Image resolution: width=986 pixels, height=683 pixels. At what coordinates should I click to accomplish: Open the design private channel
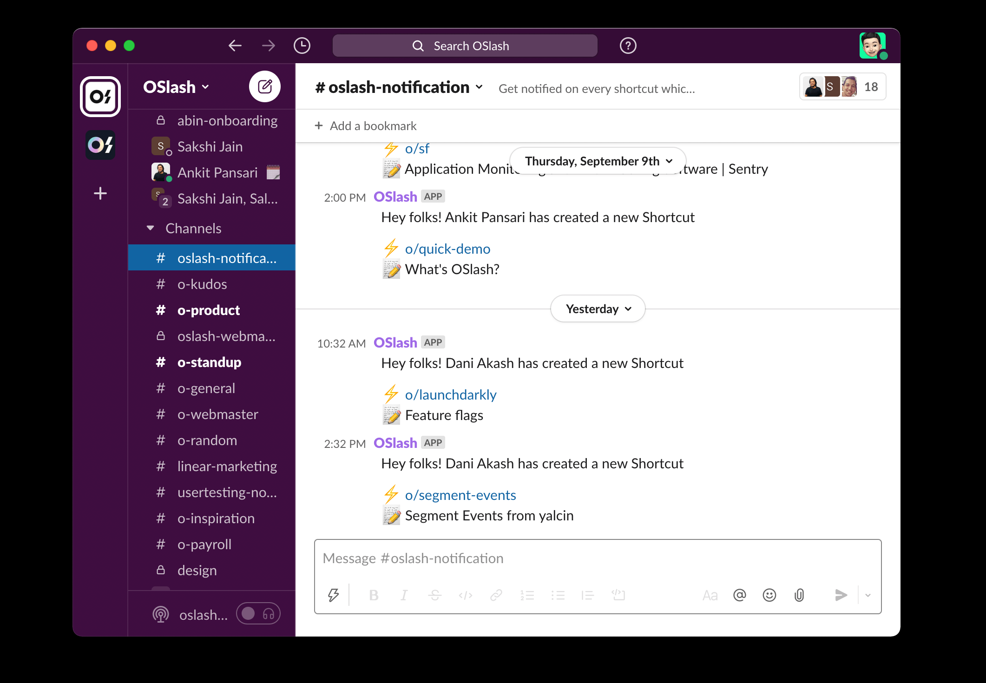(x=212, y=571)
